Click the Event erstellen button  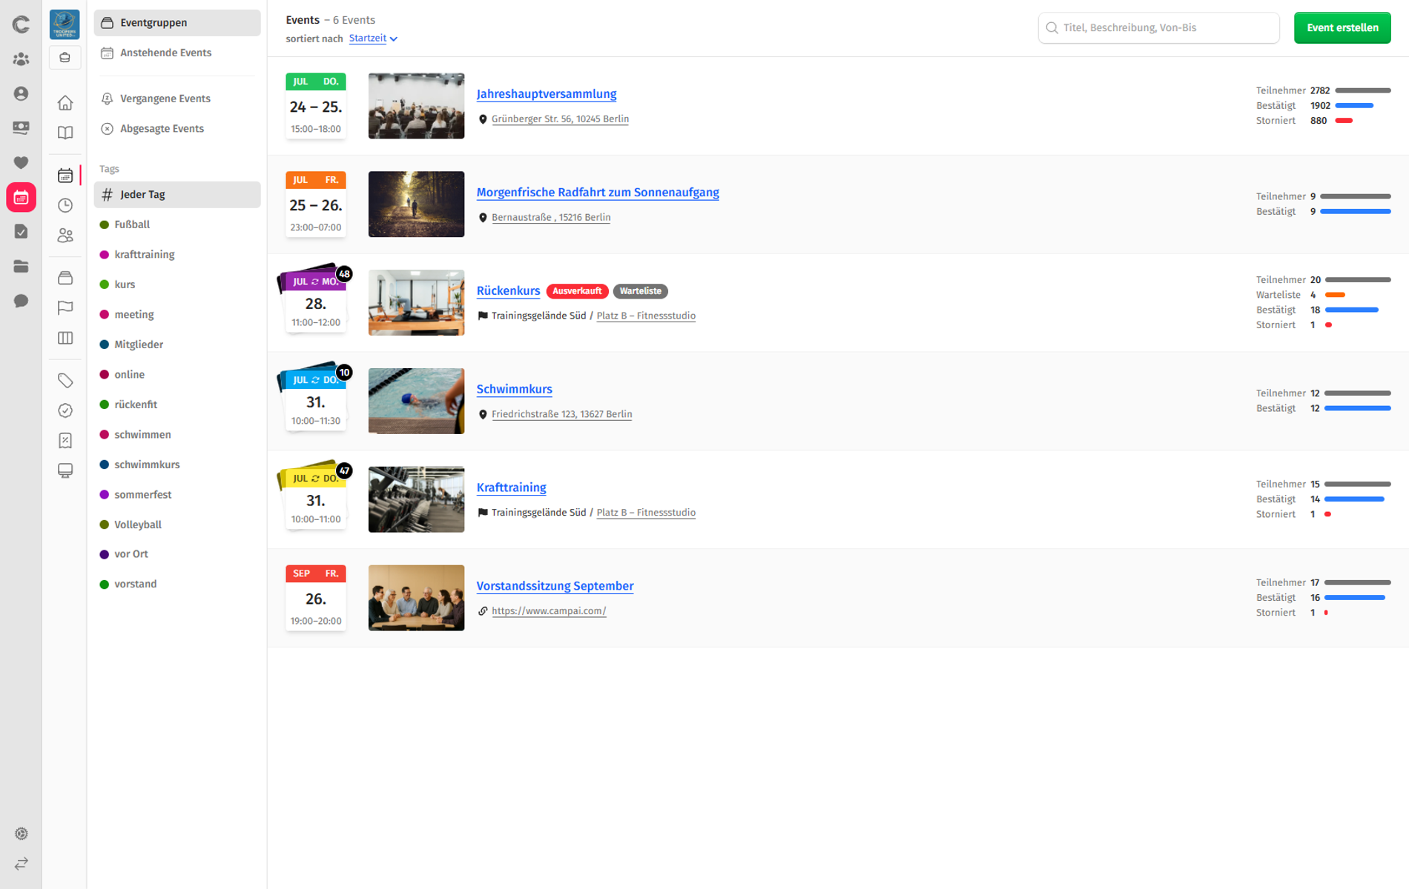point(1342,27)
